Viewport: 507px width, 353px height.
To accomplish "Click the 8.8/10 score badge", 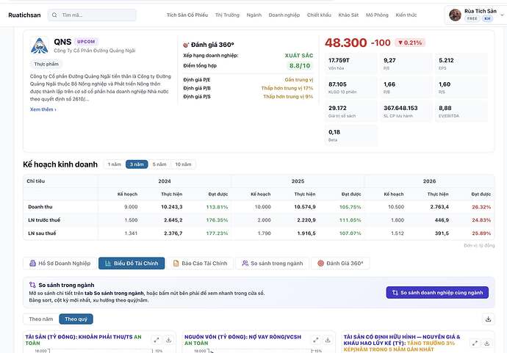I will (x=300, y=66).
